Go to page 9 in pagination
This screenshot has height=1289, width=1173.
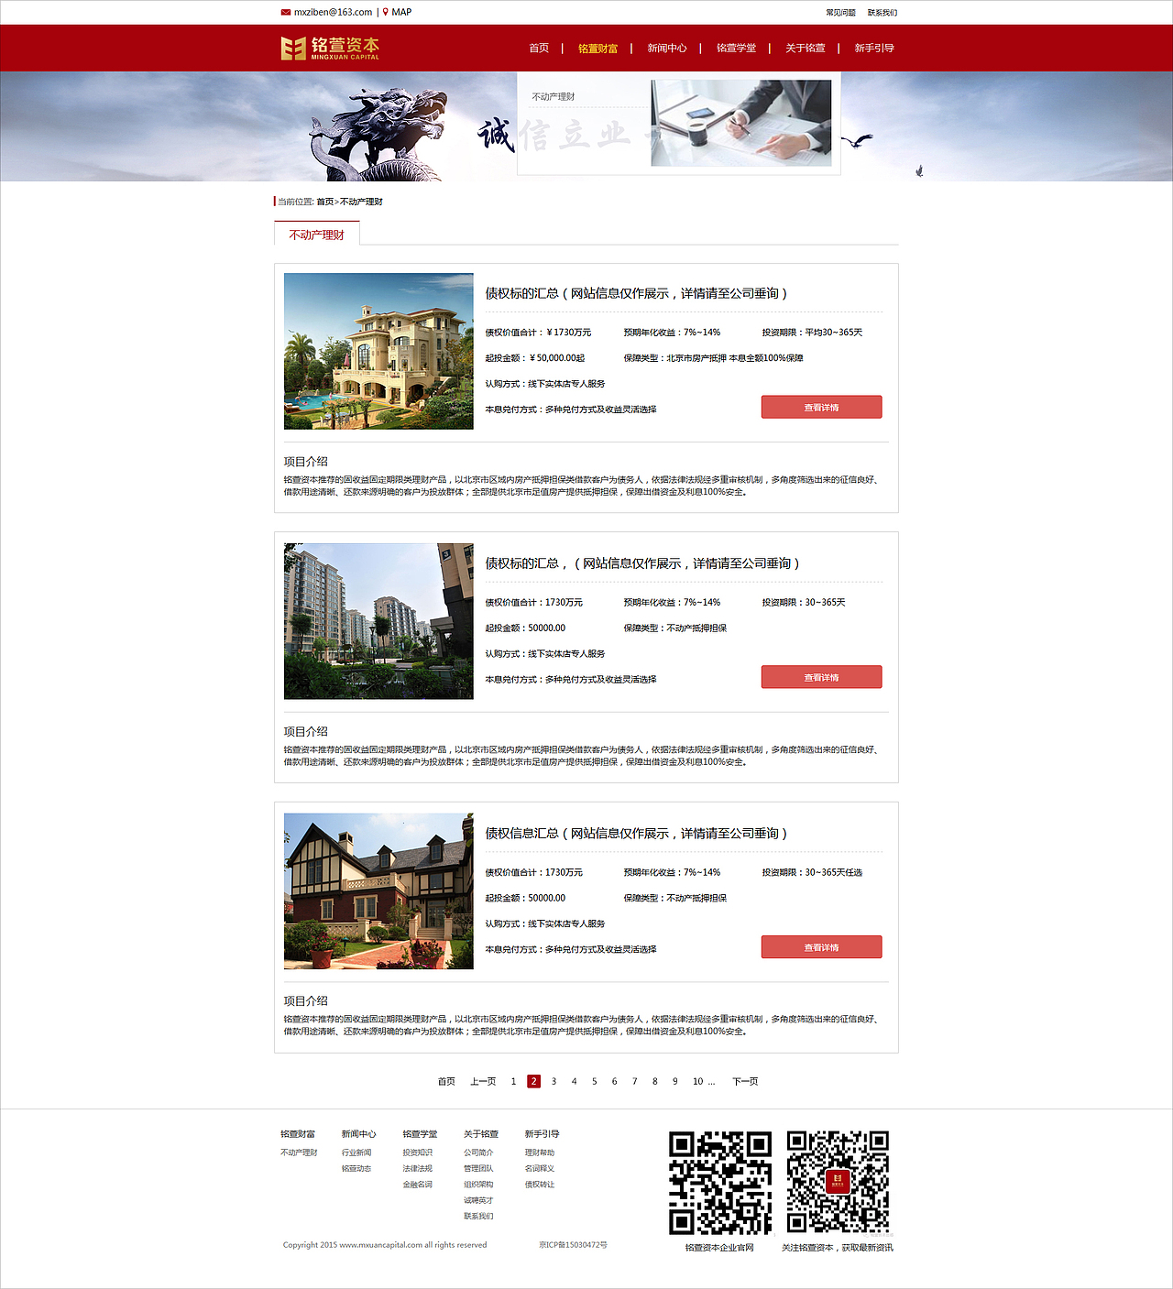click(x=675, y=1082)
